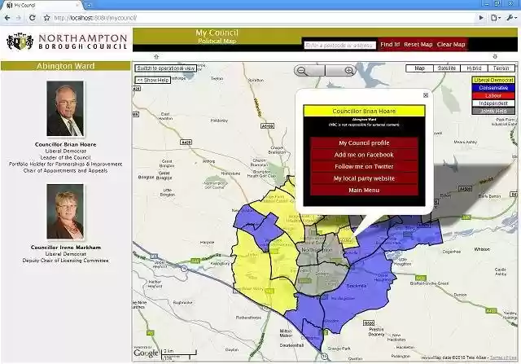The width and height of the screenshot is (521, 364).
Task: Click the Terms of Use map link
Action: tap(503, 357)
